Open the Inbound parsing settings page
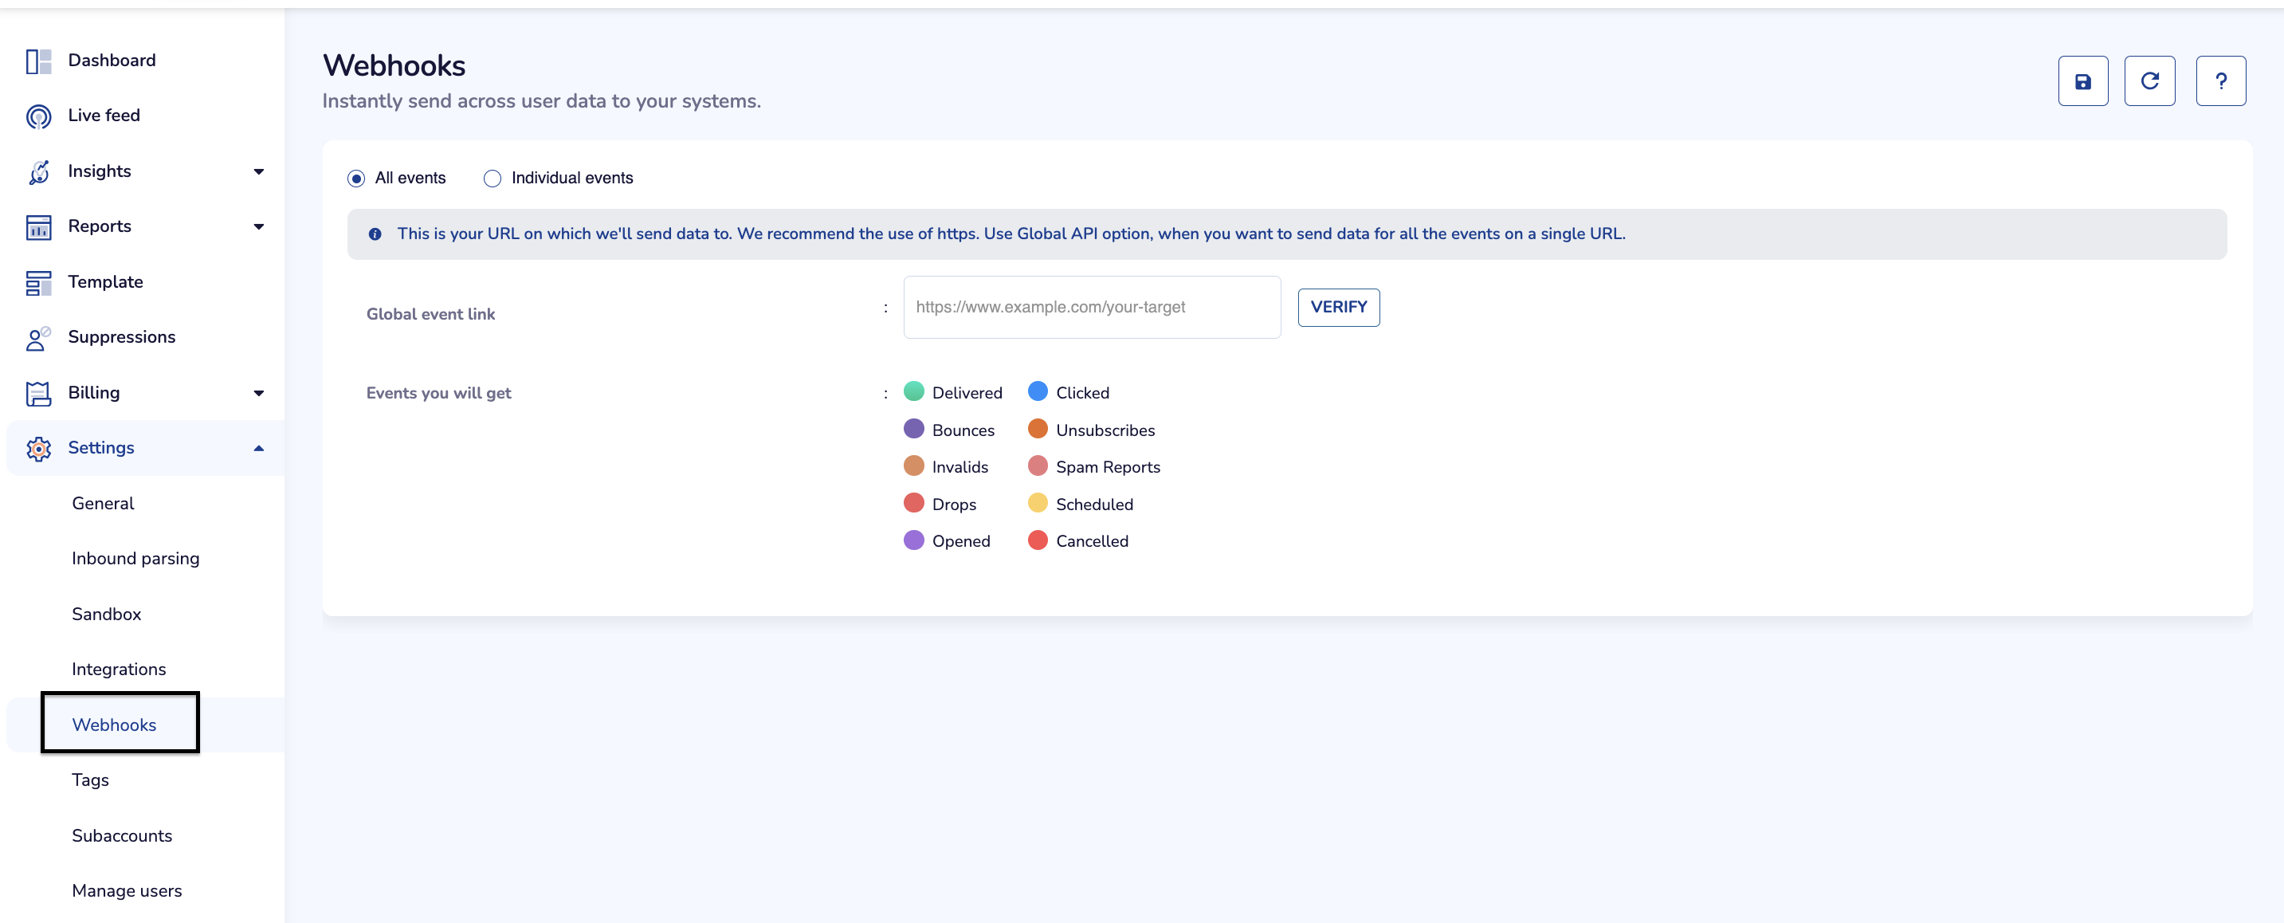 (x=135, y=559)
